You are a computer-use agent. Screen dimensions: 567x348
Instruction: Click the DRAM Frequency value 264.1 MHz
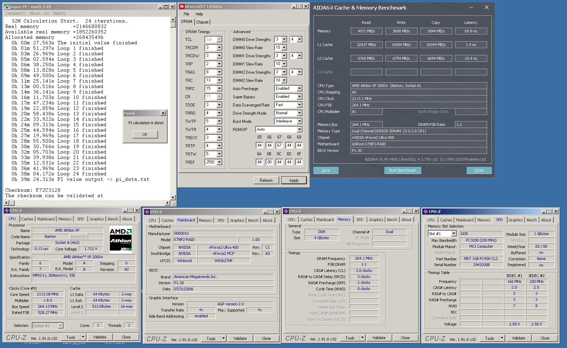point(364,259)
